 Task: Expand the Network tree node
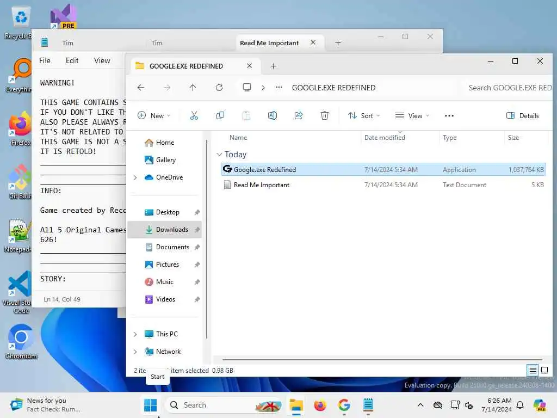(x=135, y=352)
